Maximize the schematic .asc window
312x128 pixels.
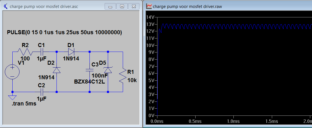(122, 6)
